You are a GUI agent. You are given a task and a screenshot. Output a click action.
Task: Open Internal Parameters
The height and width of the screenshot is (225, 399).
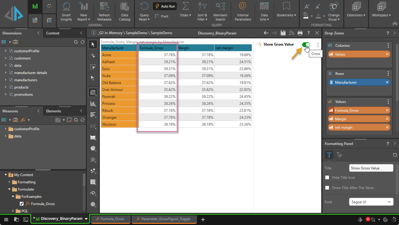coord(243,11)
